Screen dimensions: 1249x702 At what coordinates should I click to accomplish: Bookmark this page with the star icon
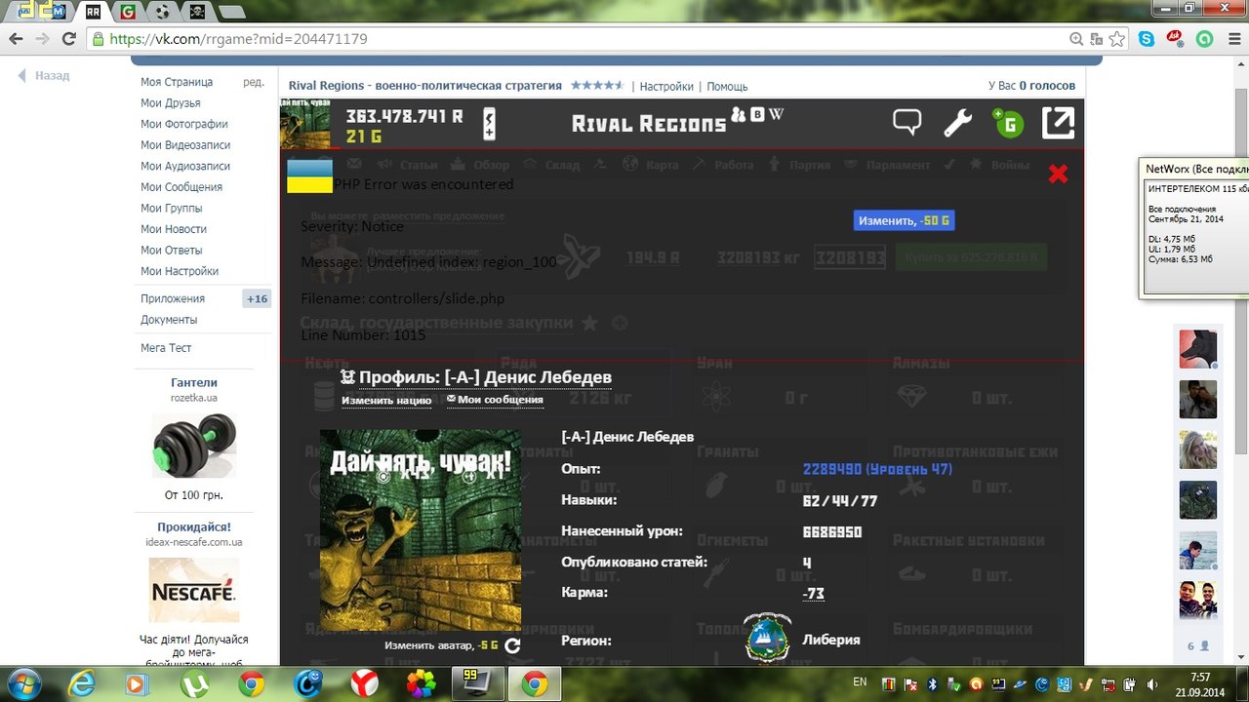1116,39
